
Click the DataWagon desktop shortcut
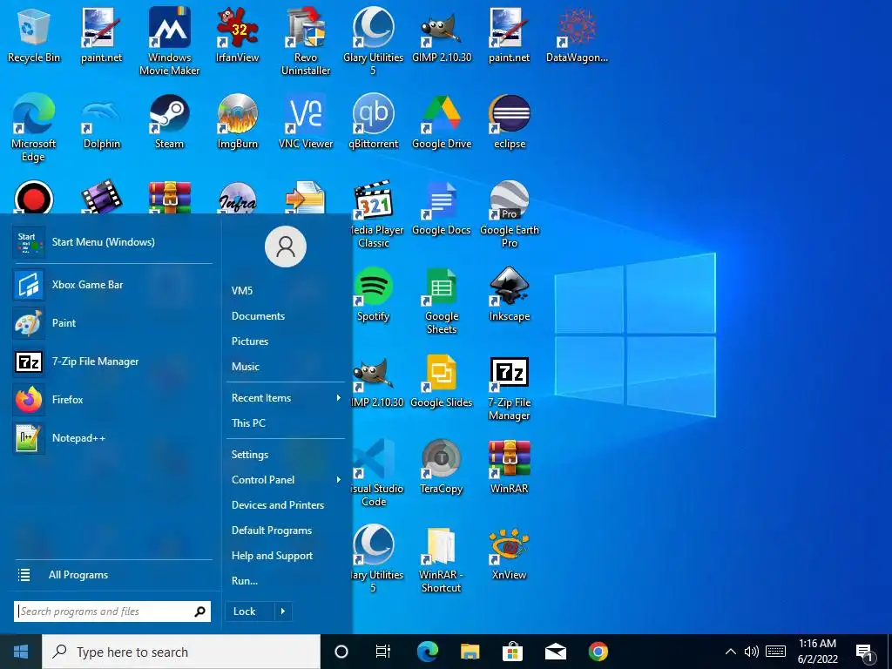[577, 35]
